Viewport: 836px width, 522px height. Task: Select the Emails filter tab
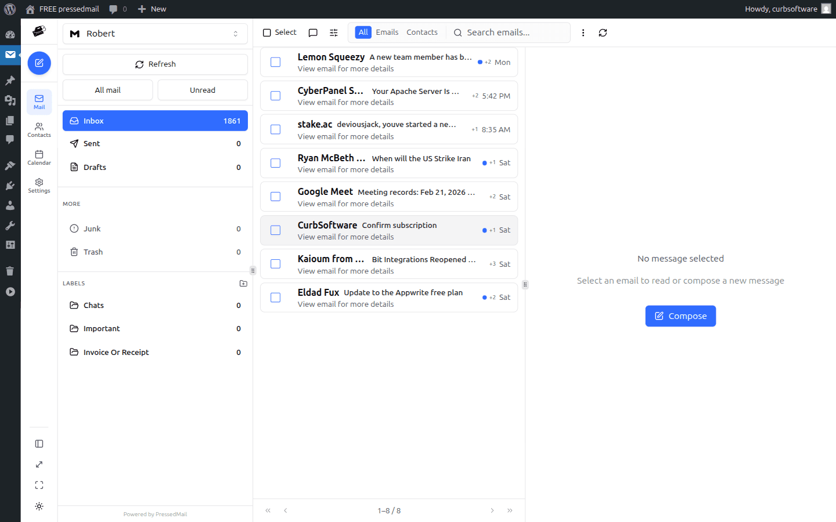coord(387,32)
